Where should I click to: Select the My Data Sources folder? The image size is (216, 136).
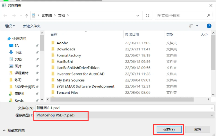tap(71, 80)
